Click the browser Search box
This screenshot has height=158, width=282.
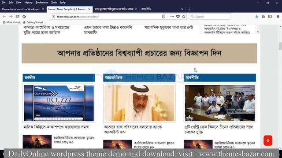click(x=210, y=17)
